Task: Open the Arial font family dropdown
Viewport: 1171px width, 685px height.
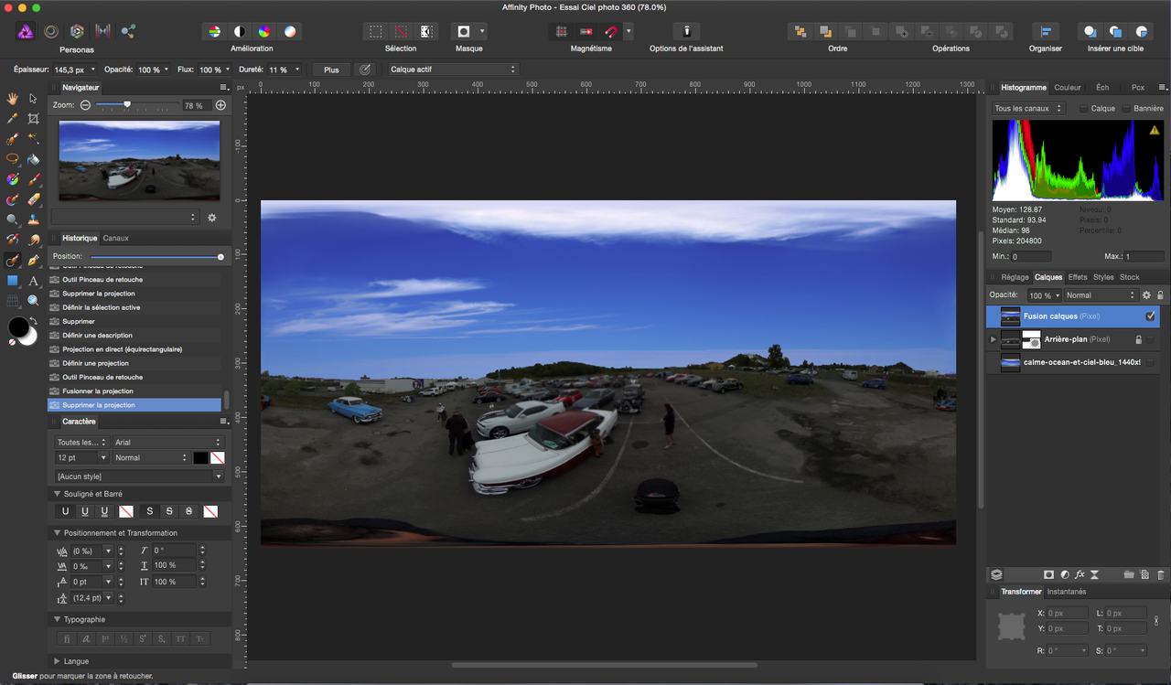Action: (x=167, y=443)
